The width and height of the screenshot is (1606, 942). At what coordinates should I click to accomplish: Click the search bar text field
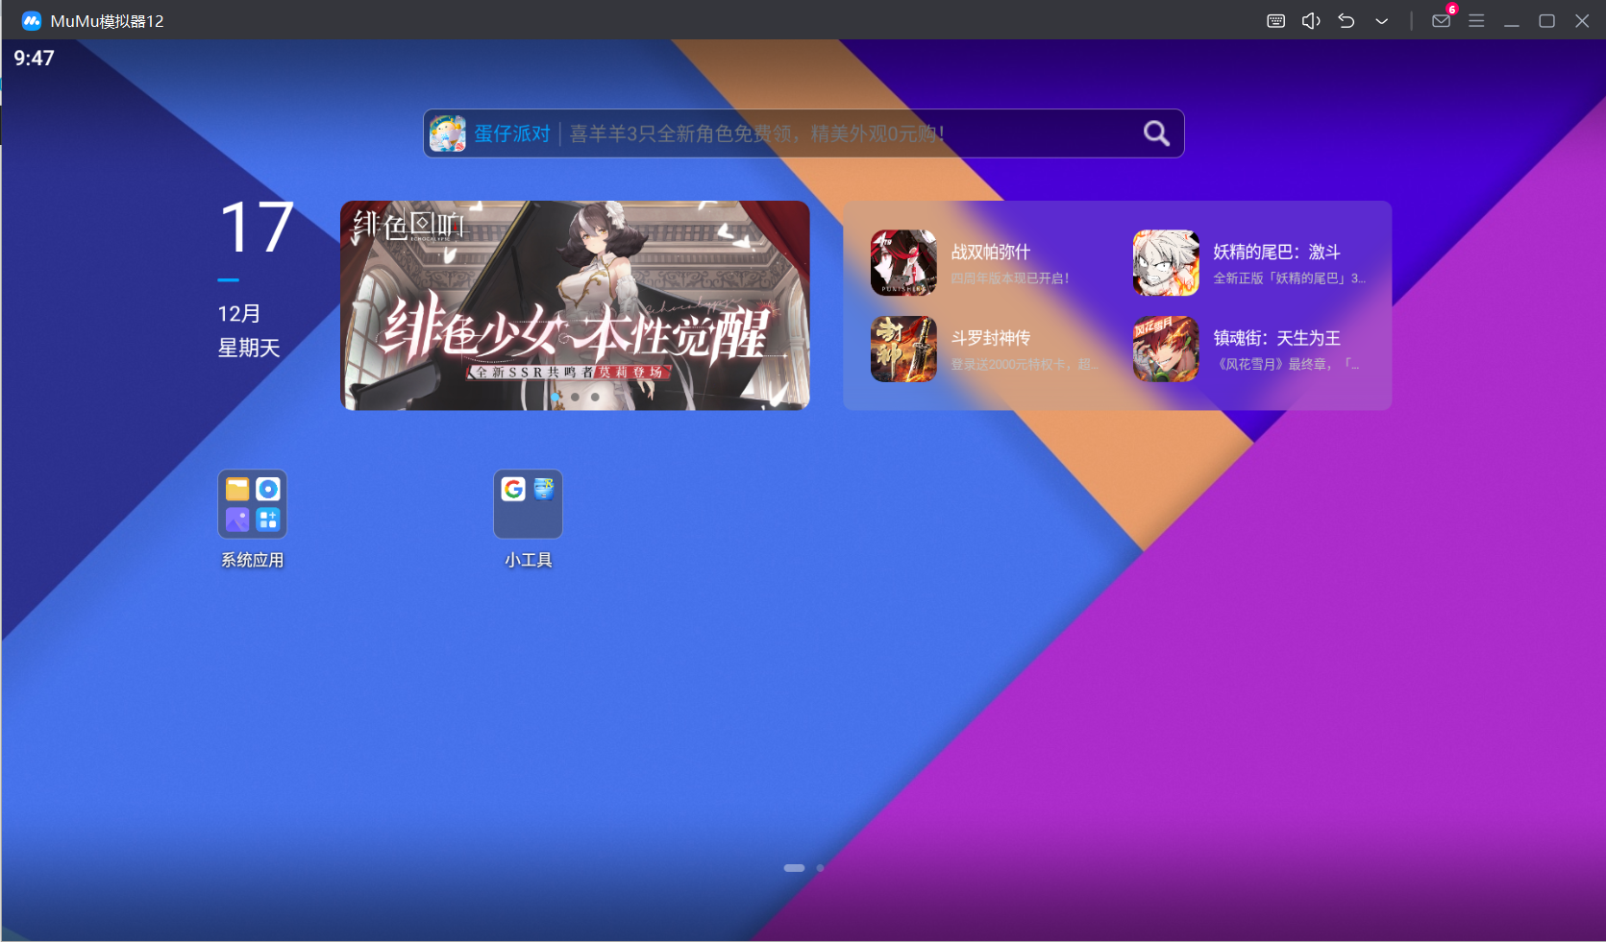point(846,133)
